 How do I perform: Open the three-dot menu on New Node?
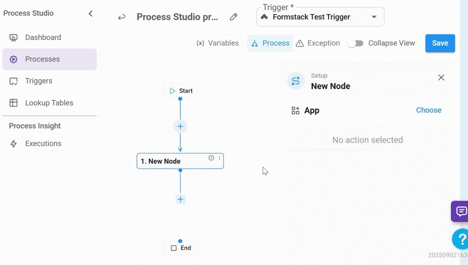tap(220, 158)
